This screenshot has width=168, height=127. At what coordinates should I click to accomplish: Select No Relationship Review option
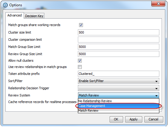pos(119,101)
